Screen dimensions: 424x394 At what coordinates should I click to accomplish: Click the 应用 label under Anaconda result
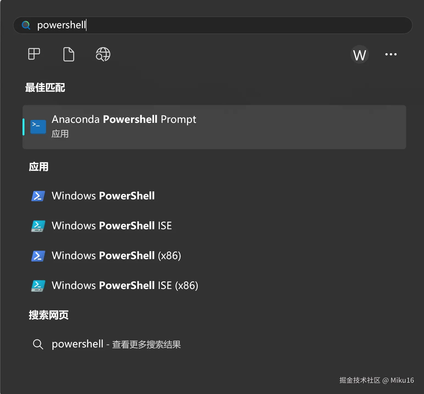(x=60, y=134)
